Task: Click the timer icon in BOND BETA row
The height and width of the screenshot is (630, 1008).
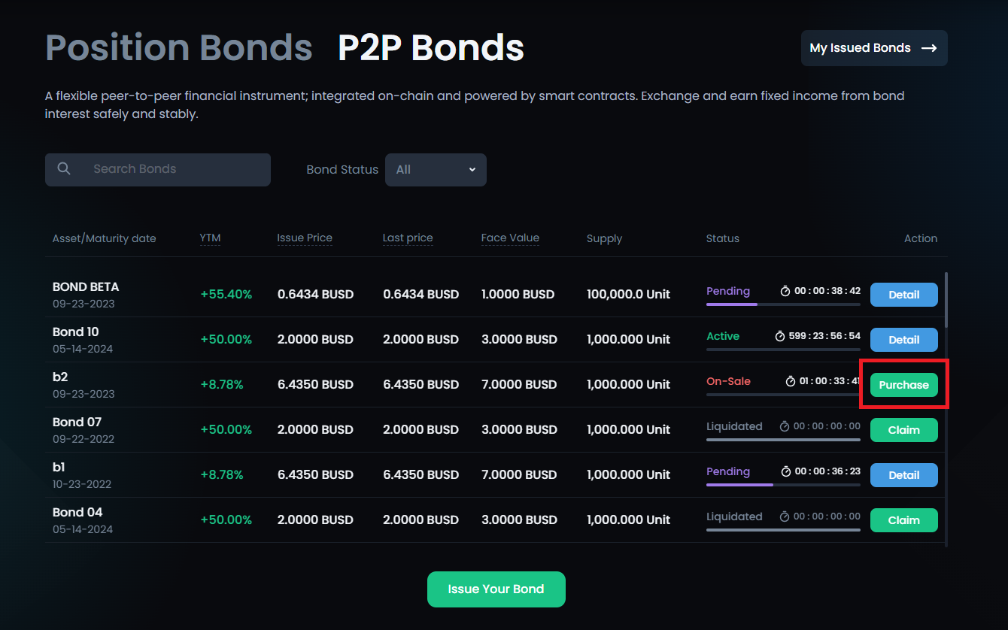Action: coord(785,291)
